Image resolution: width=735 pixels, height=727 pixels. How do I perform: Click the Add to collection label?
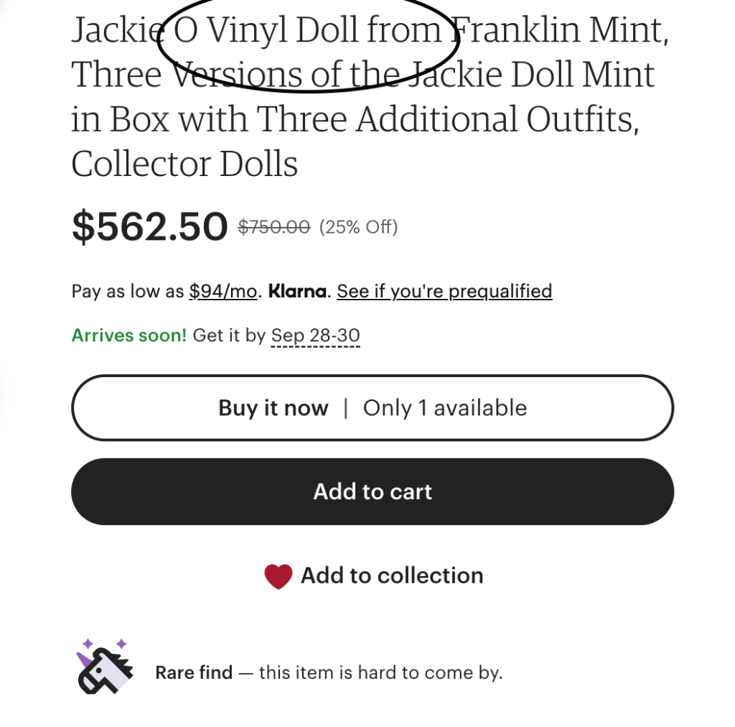tap(391, 575)
